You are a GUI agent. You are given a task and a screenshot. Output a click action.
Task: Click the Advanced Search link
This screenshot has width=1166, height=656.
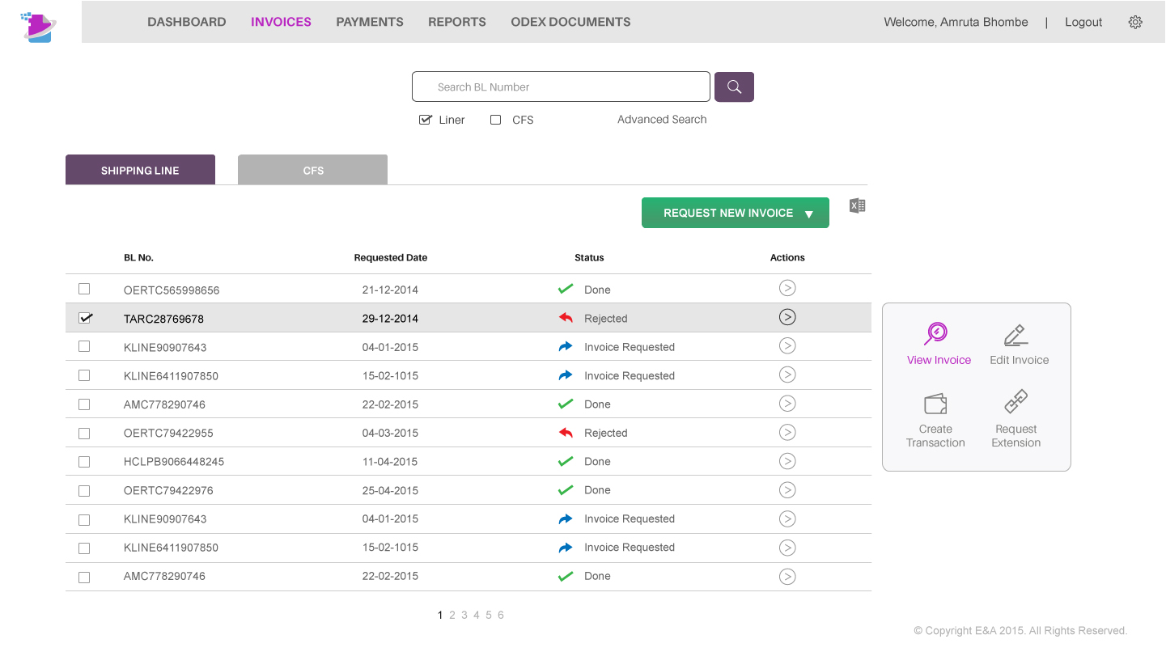coord(661,120)
